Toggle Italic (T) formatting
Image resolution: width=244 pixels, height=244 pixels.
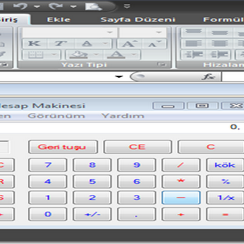tap(61, 44)
